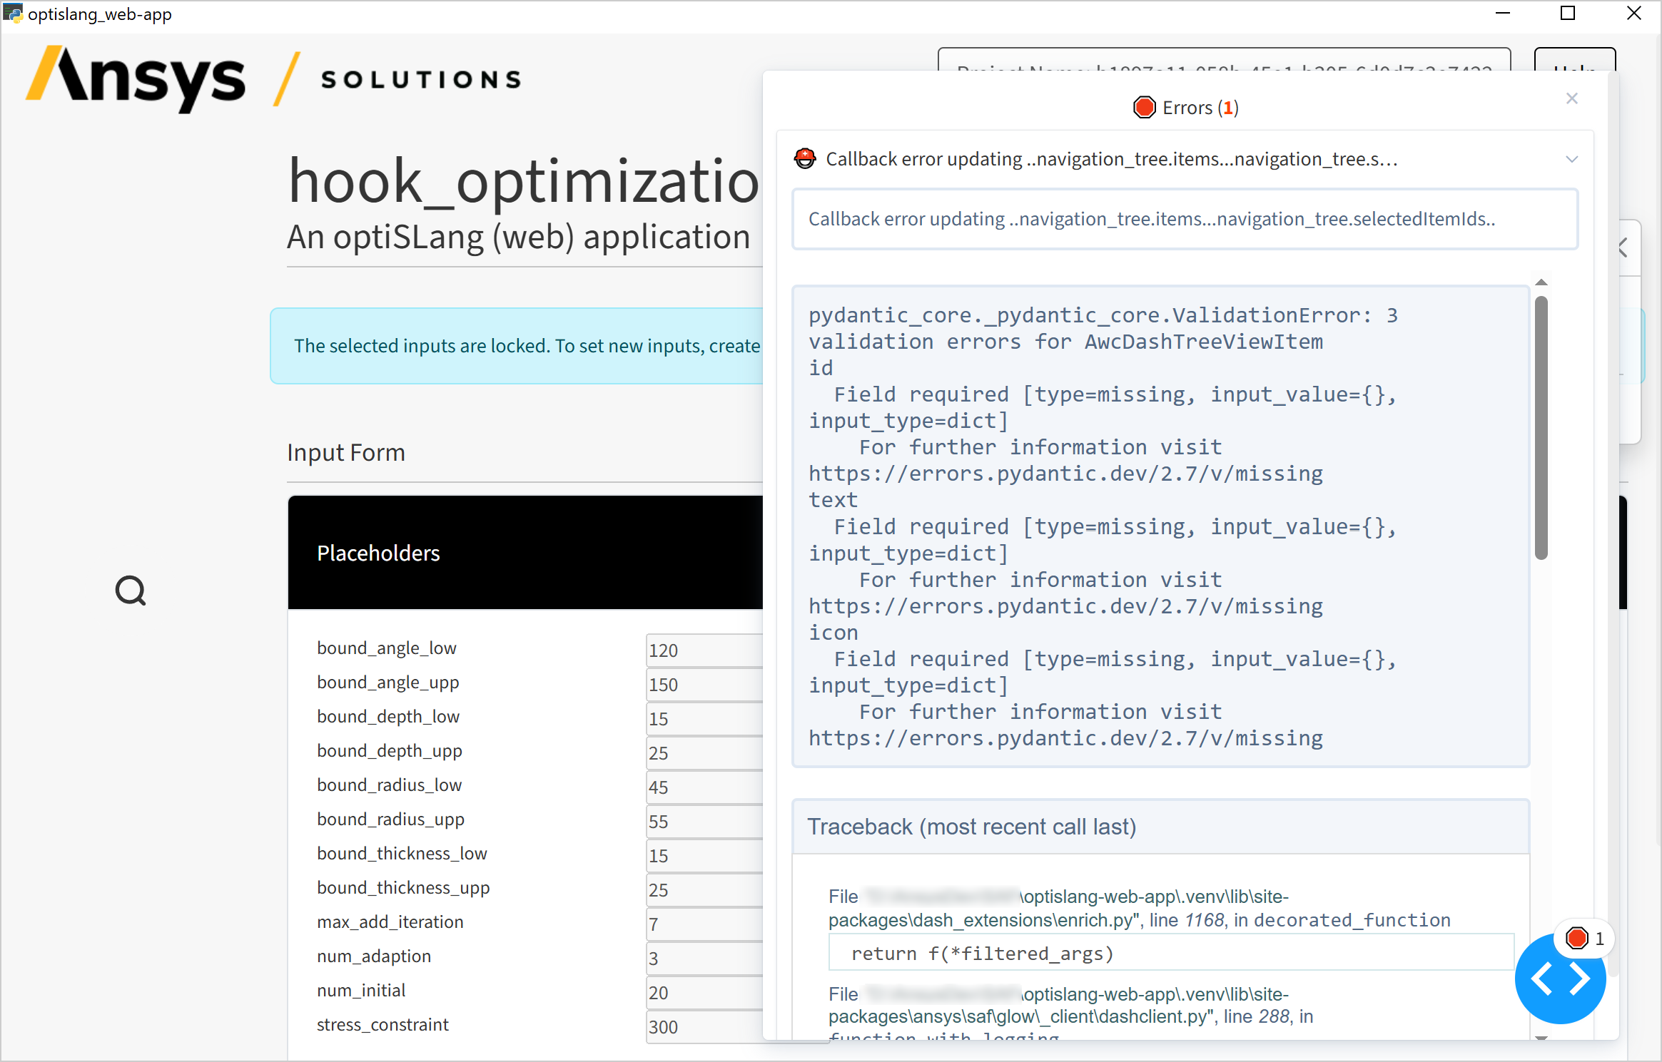Click the bound_angle_low value field

coord(704,650)
